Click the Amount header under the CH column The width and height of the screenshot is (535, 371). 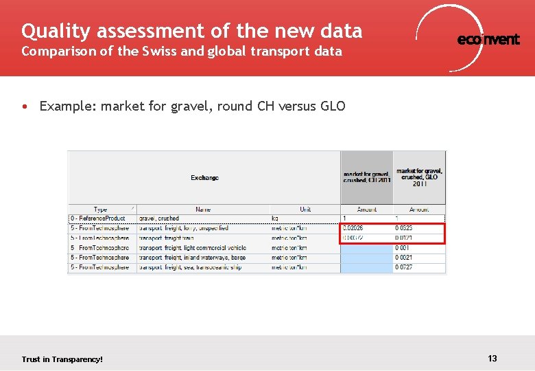pos(367,210)
